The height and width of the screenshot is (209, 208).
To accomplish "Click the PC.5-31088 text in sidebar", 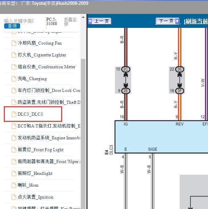I will tap(52, 22).
